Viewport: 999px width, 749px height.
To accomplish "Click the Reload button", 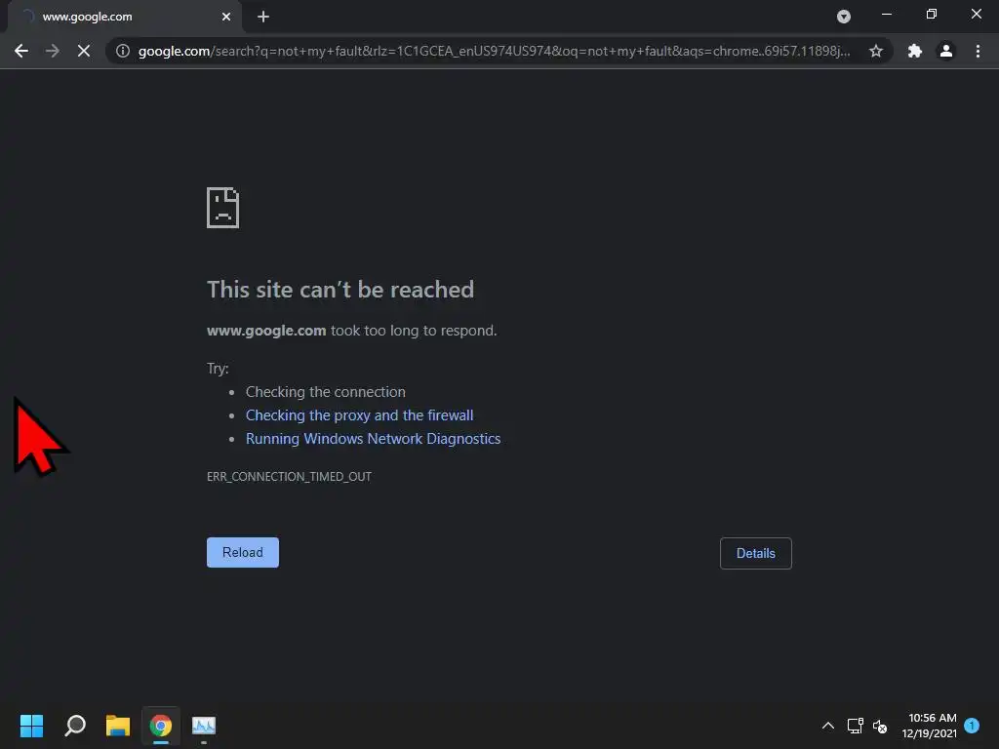I will click(x=243, y=552).
